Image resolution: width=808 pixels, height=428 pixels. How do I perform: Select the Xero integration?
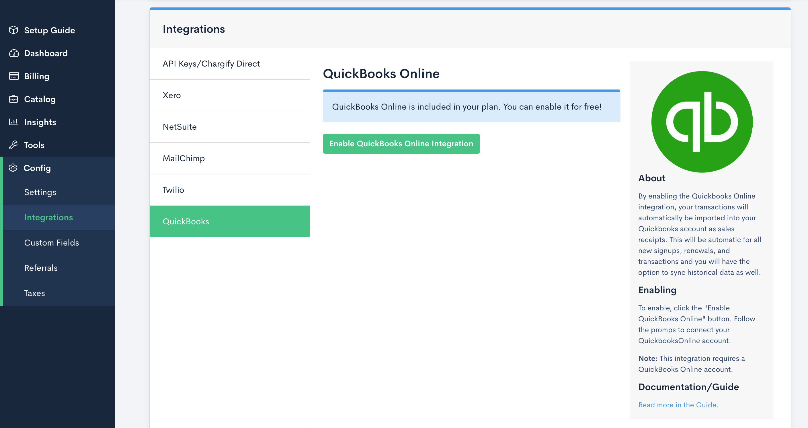point(230,95)
